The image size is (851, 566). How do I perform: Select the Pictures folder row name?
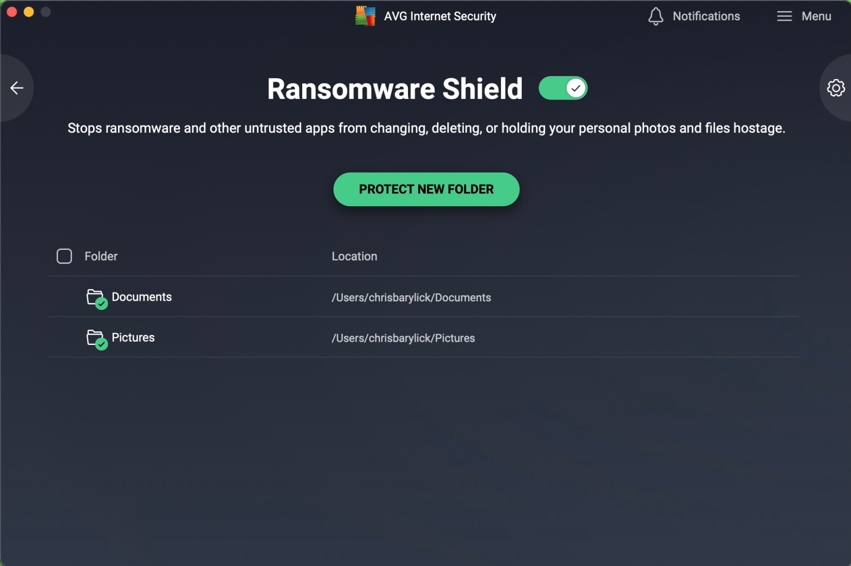point(133,337)
